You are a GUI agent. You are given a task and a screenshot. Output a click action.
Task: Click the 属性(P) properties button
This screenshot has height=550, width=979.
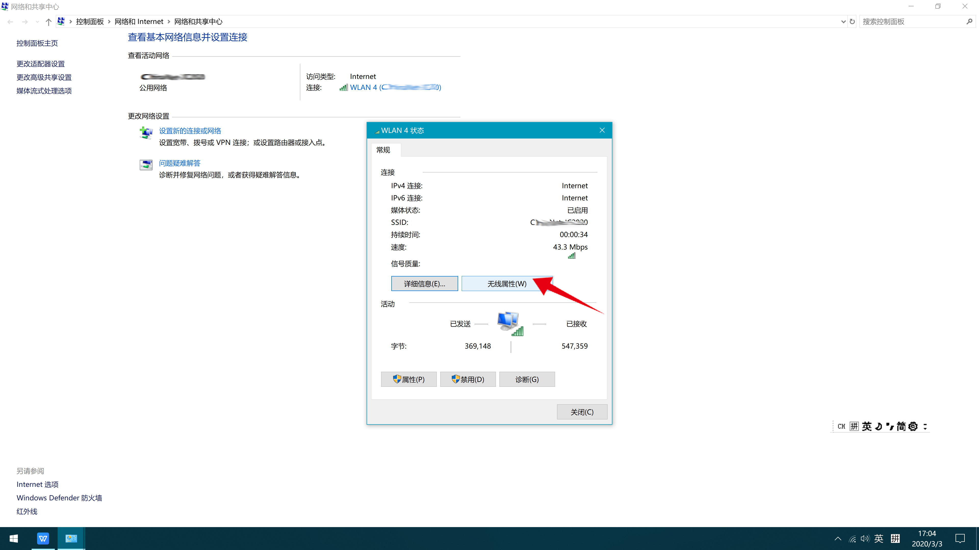tap(408, 379)
